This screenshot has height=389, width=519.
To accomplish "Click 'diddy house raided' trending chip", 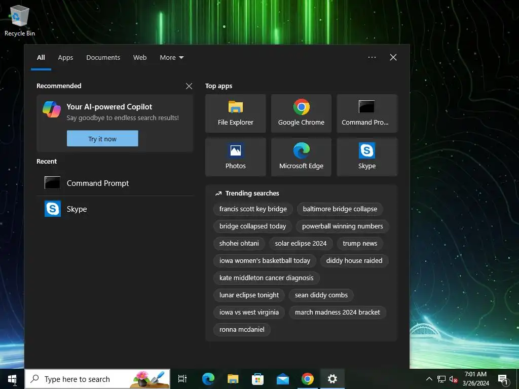I will [x=354, y=261].
